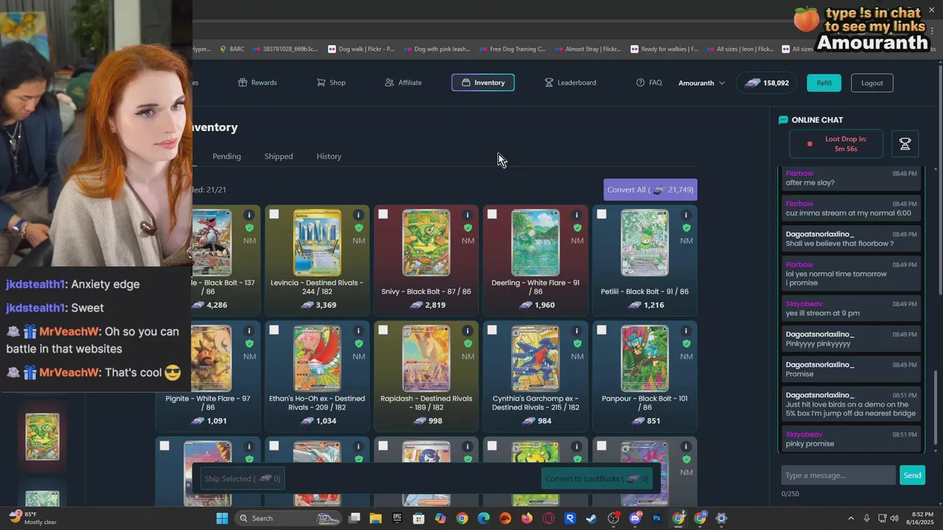Open Microsoft Edge from the taskbar

(x=483, y=518)
